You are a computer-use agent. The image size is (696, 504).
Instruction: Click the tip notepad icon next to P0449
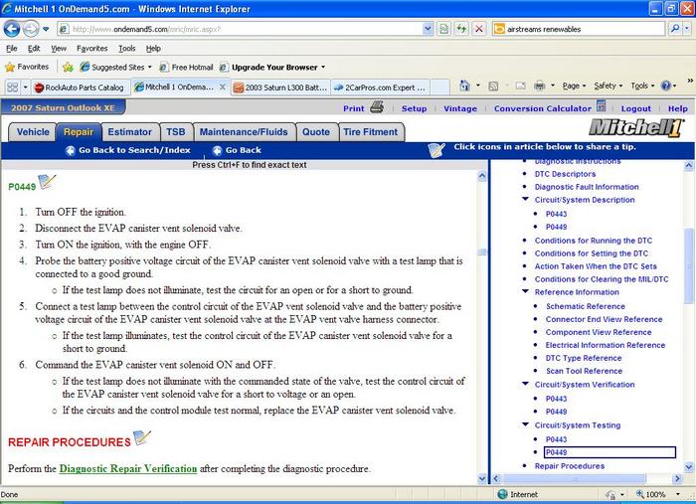coord(47,182)
